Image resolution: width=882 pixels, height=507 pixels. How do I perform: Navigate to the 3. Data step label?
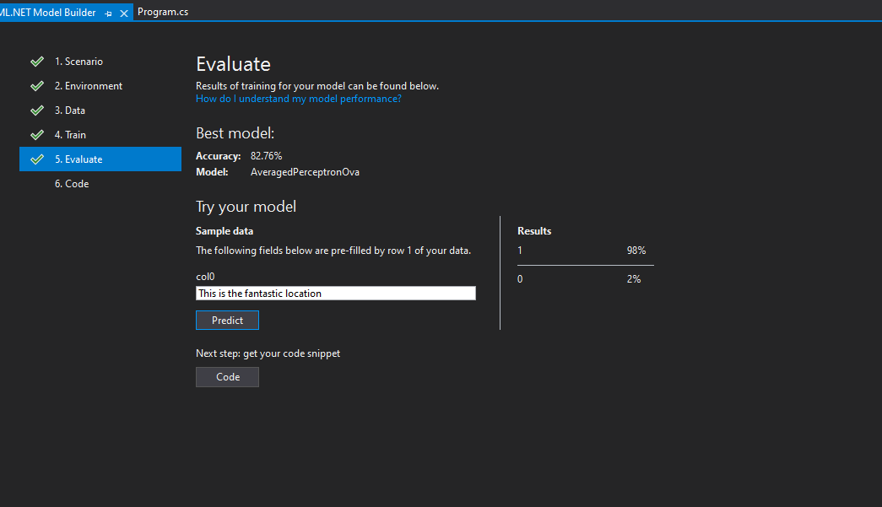70,111
